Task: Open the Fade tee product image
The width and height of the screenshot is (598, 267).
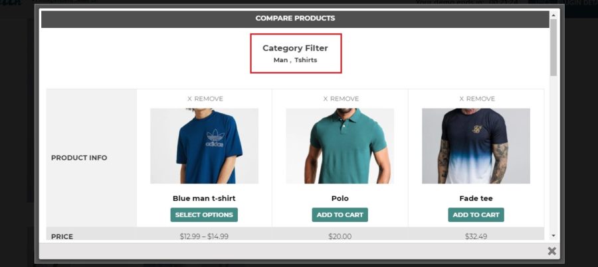Action: 476,146
